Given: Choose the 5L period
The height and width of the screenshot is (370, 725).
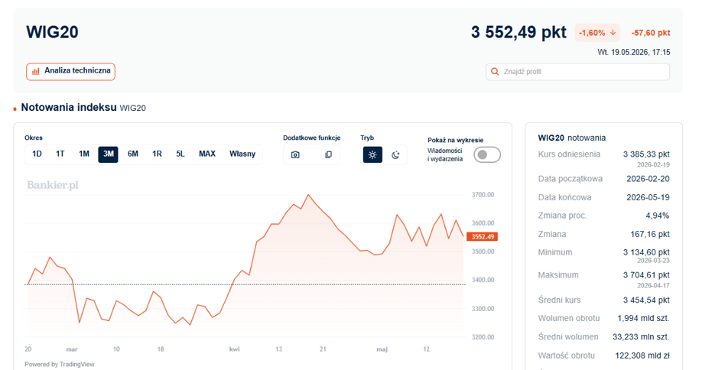Looking at the screenshot, I should [180, 154].
